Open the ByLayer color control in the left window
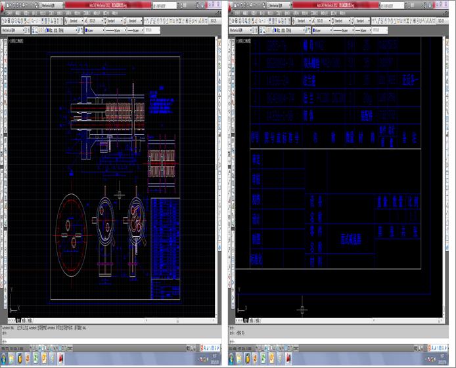This screenshot has width=456, height=368. click(94, 30)
